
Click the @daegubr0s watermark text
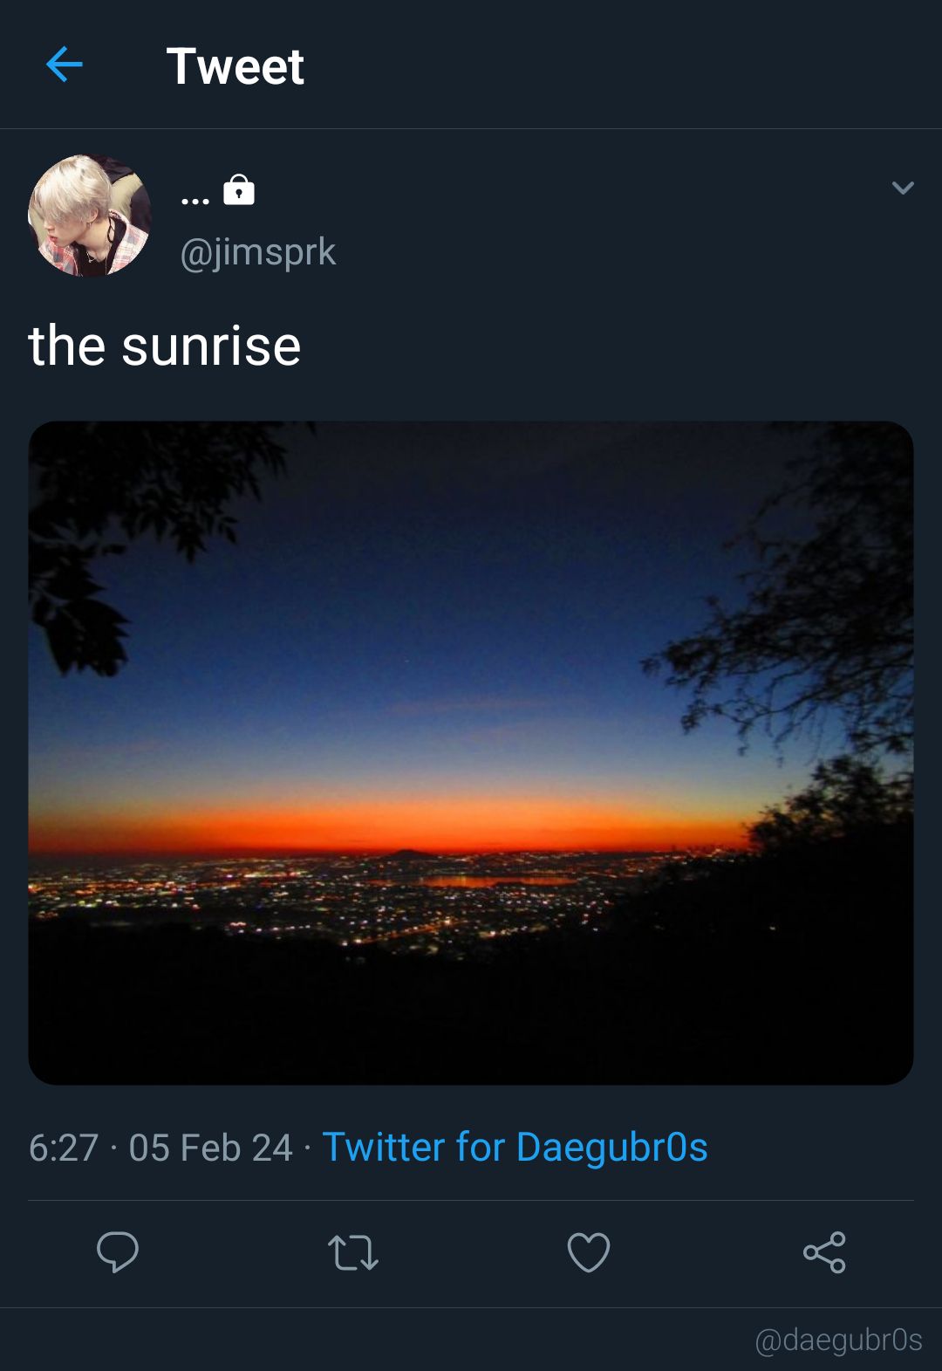point(838,1340)
